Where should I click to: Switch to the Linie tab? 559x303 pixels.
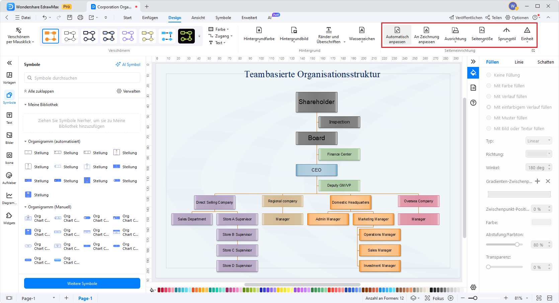point(519,62)
